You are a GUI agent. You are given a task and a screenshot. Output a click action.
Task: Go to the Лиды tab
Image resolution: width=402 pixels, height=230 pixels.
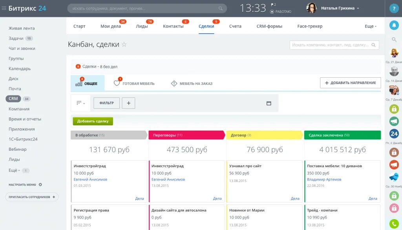click(x=142, y=26)
